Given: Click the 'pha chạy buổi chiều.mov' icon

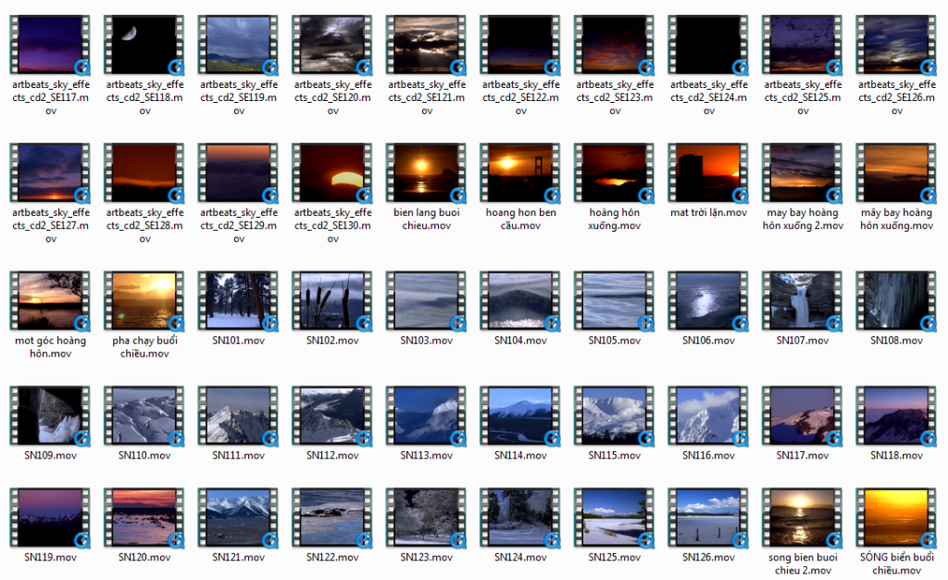Looking at the screenshot, I should pos(143,300).
